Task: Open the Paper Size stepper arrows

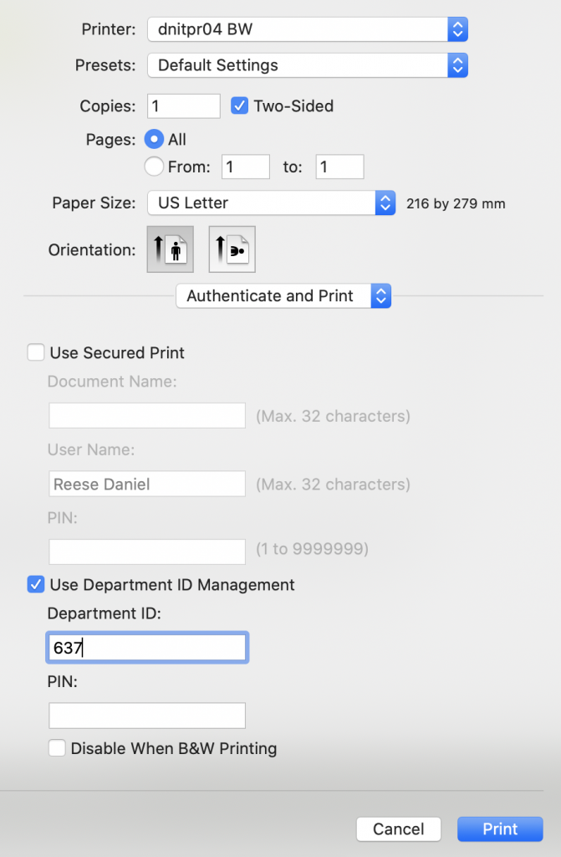Action: (x=385, y=203)
